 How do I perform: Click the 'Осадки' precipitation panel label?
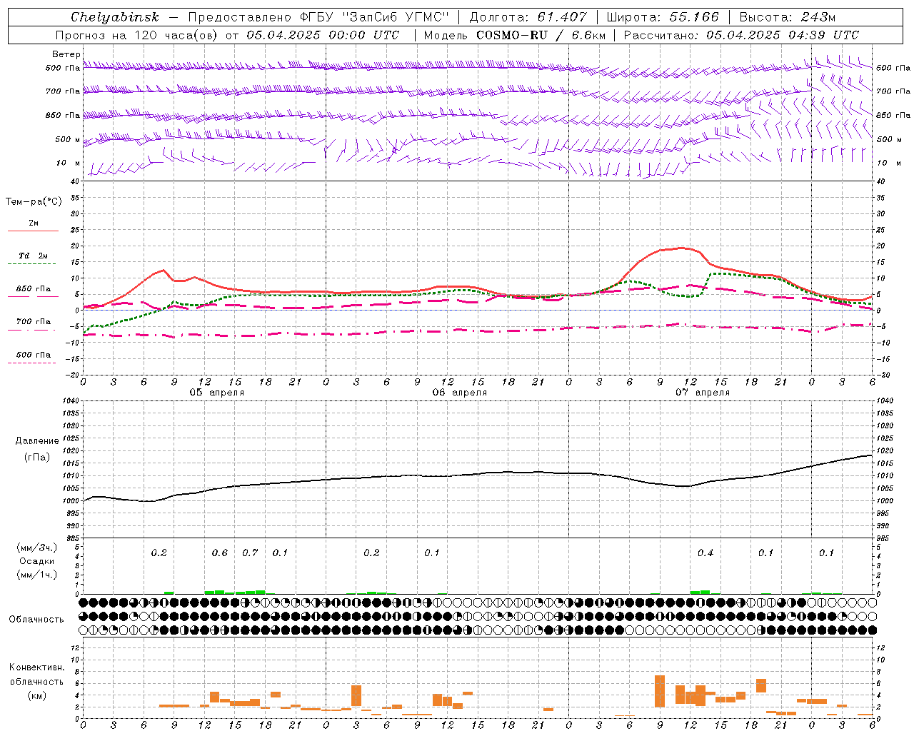click(x=36, y=561)
